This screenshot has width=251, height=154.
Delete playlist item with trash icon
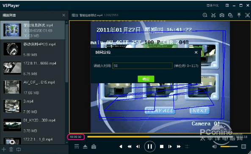11,149
